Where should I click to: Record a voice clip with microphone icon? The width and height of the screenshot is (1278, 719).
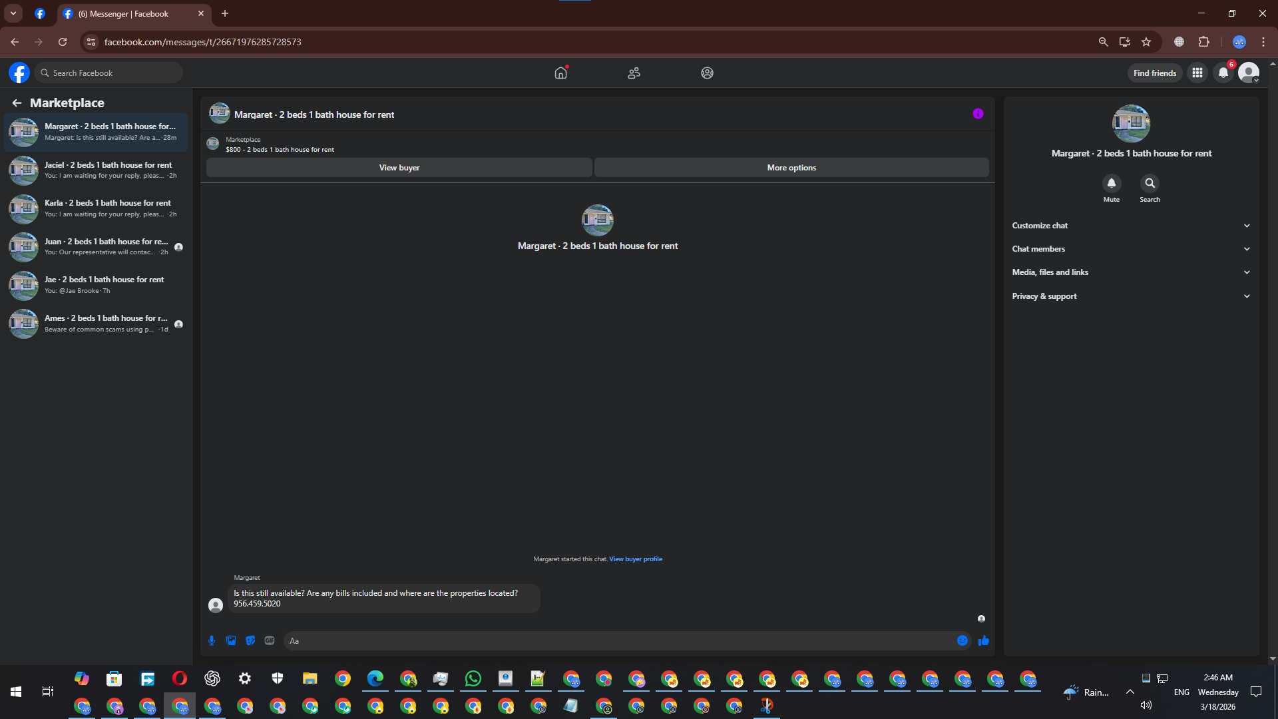pos(212,640)
